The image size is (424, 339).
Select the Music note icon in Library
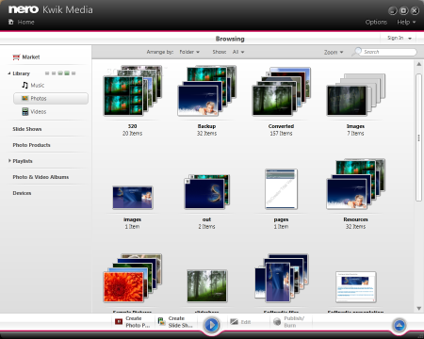25,85
